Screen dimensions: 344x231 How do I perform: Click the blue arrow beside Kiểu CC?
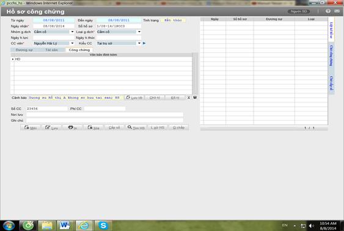(144, 43)
